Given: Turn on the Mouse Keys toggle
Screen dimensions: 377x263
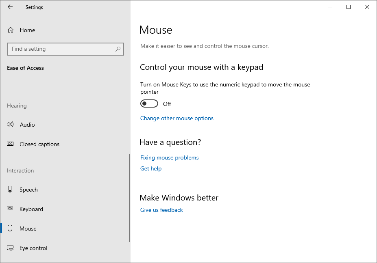Looking at the screenshot, I should tap(149, 103).
